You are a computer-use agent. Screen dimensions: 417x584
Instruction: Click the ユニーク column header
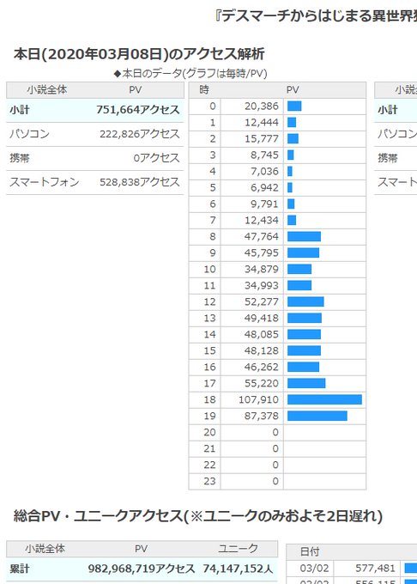238,549
